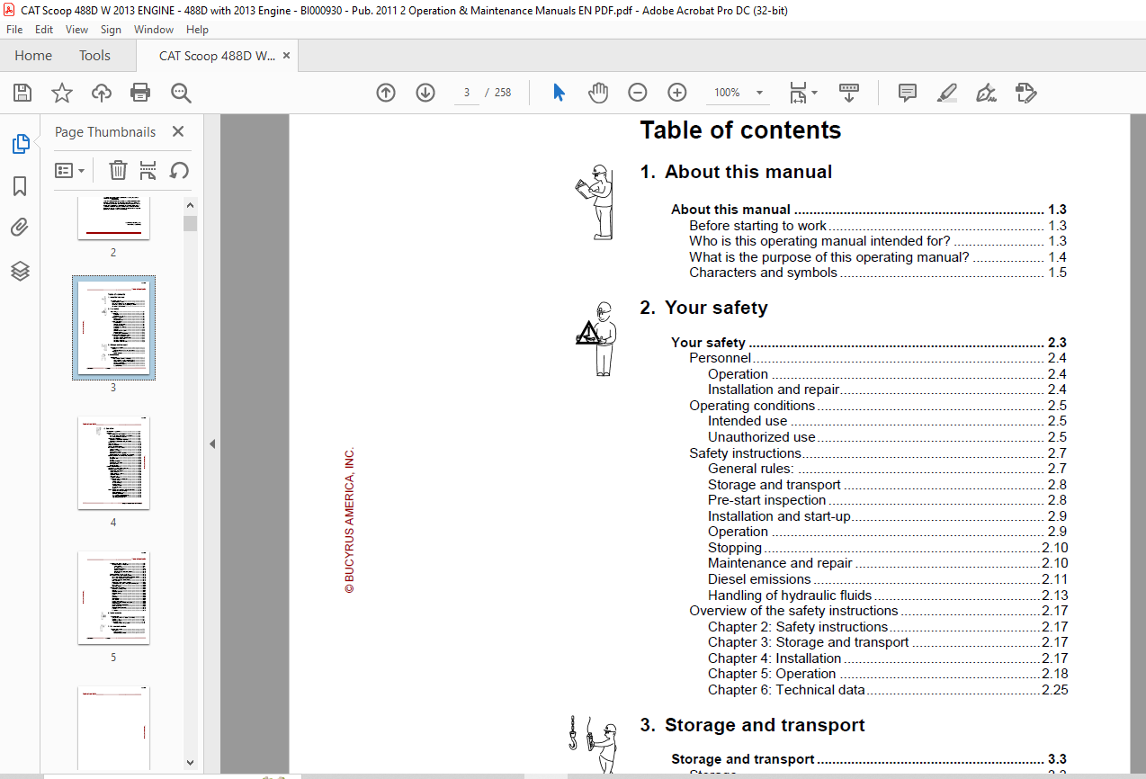Collapse the navigation pane with arrow
Image resolution: width=1146 pixels, height=779 pixels.
(x=212, y=443)
